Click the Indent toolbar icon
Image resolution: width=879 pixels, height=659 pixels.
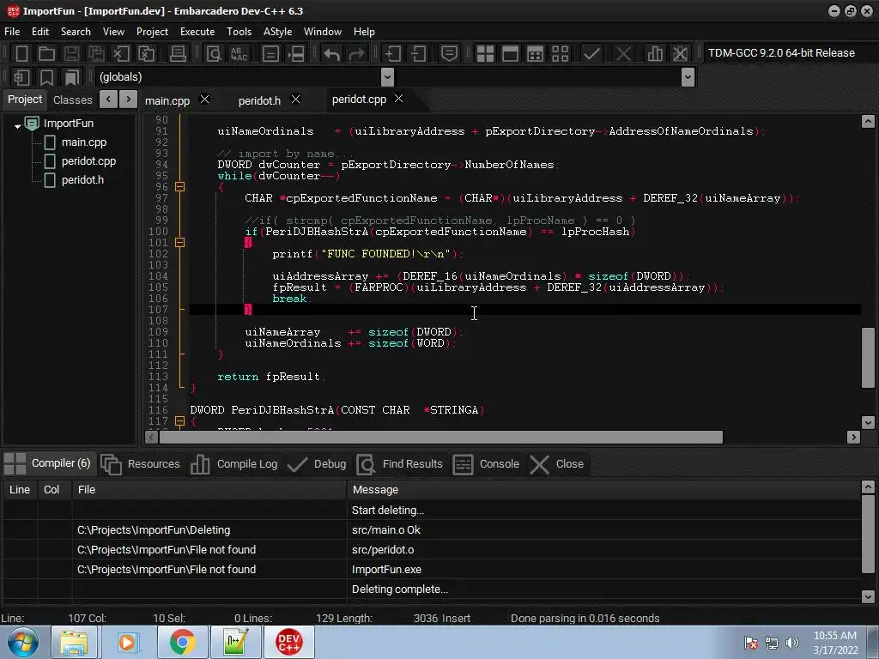coord(393,54)
